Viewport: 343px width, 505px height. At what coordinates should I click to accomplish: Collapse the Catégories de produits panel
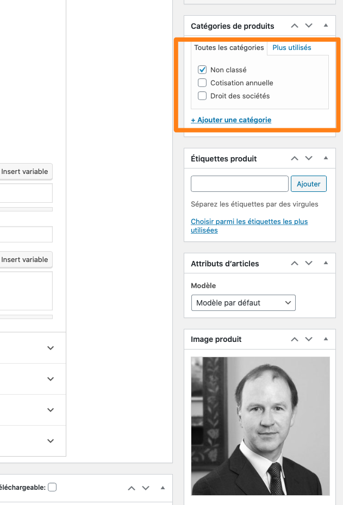tap(326, 26)
